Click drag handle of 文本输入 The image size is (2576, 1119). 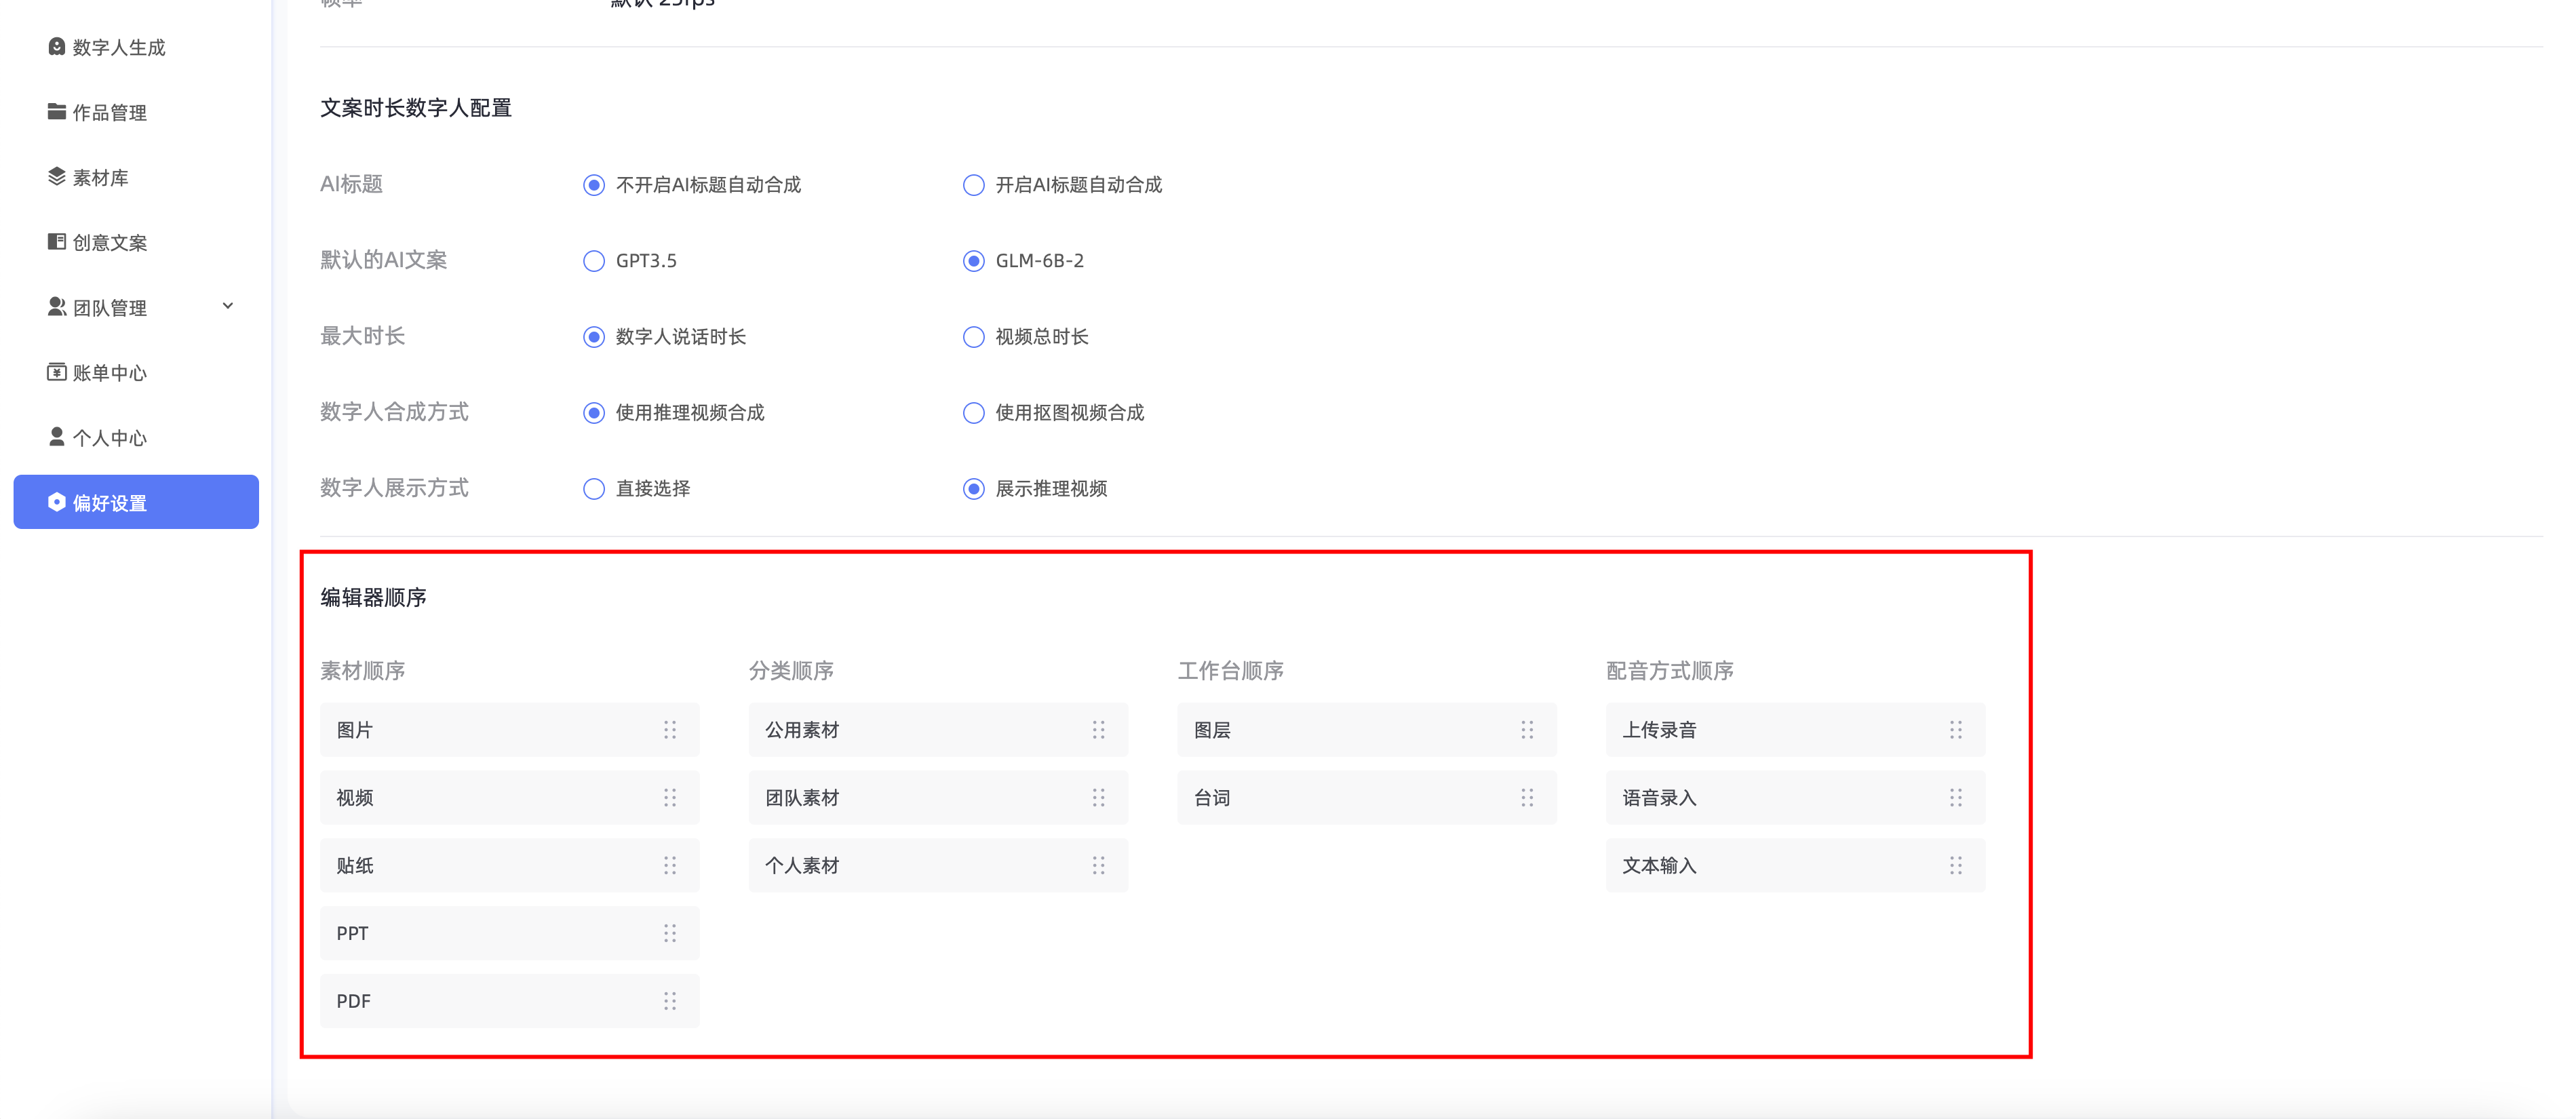1956,866
